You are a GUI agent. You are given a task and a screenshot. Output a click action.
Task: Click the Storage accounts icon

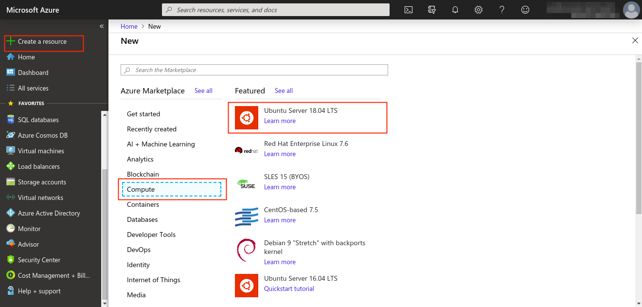(11, 182)
